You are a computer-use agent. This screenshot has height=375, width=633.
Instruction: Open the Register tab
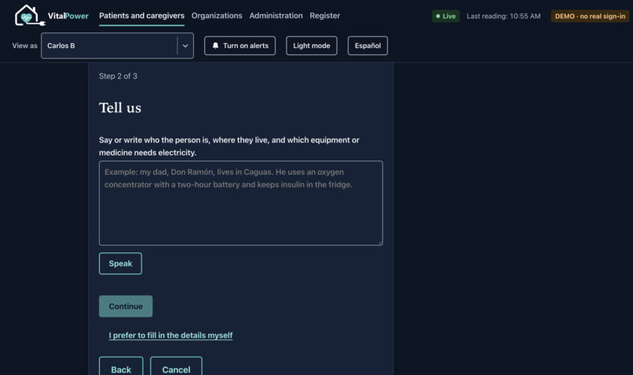[x=324, y=16]
